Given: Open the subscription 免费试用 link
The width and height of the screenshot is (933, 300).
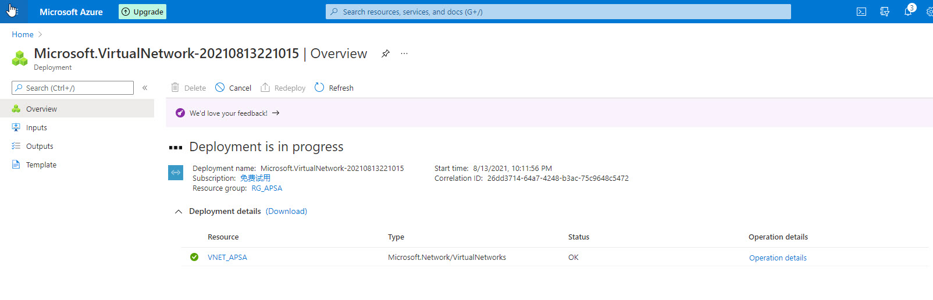Looking at the screenshot, I should point(255,178).
